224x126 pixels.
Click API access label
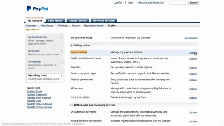[x=77, y=89]
